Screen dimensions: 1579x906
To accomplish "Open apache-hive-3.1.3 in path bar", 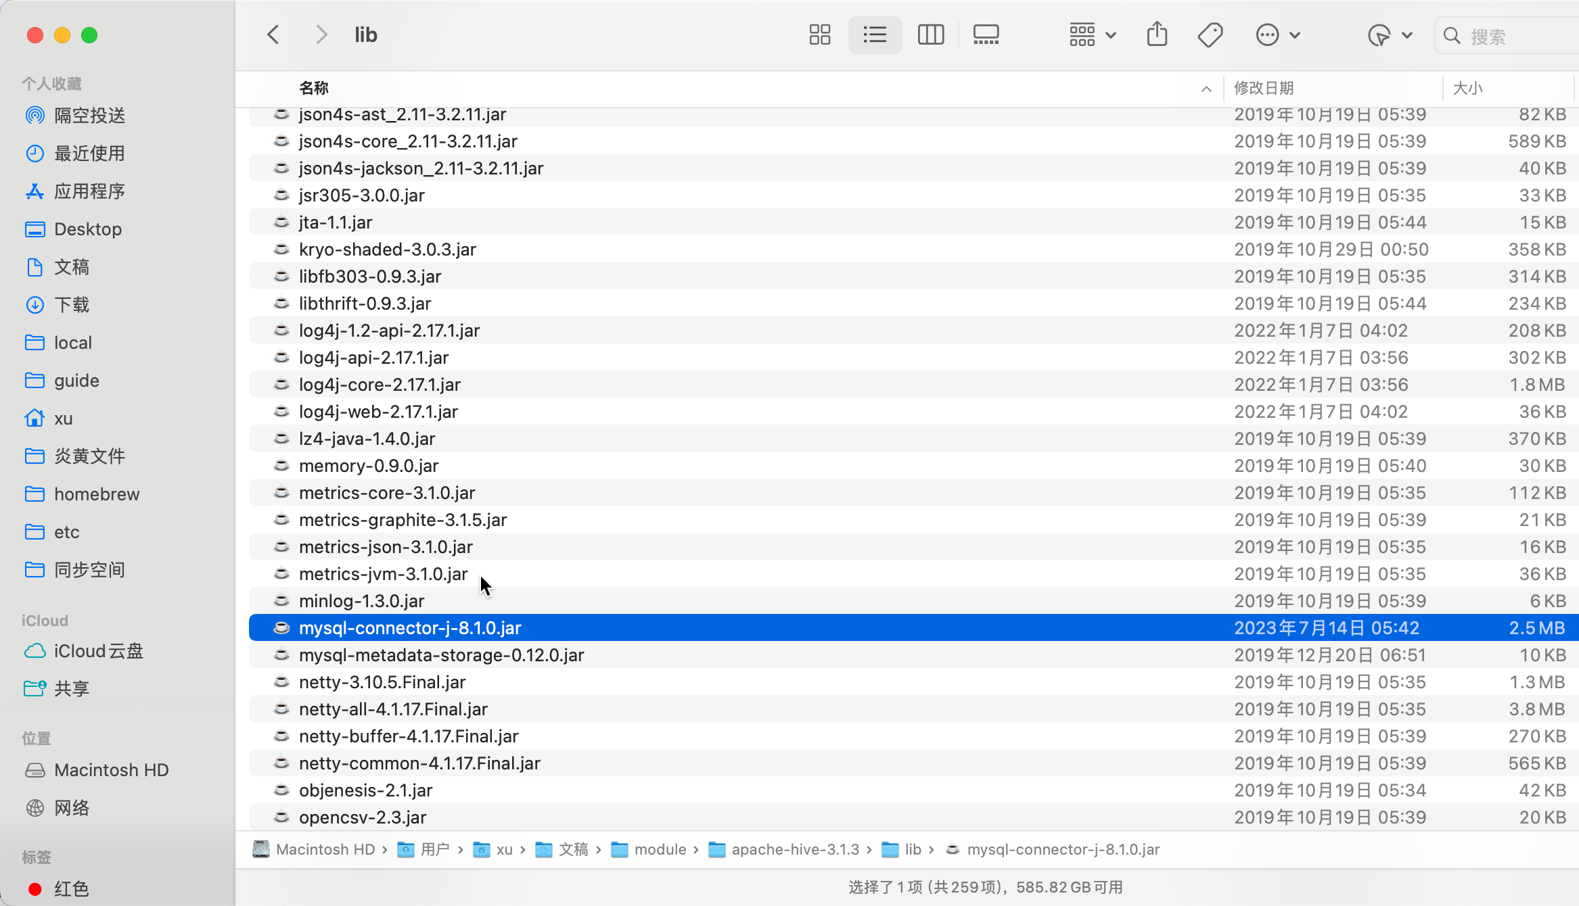I will (x=795, y=850).
